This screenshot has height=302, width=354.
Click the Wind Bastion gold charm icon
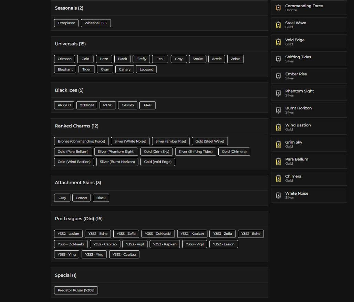point(278,127)
